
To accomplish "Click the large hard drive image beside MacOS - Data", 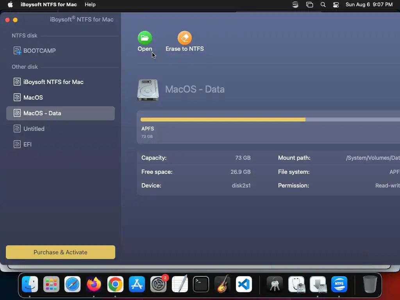I will click(x=148, y=90).
